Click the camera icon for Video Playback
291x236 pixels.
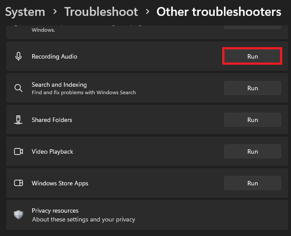click(x=19, y=151)
